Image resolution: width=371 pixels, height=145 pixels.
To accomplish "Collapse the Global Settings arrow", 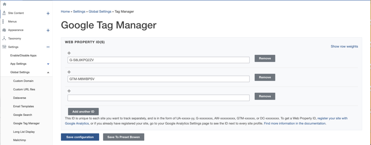I will (x=48, y=72).
